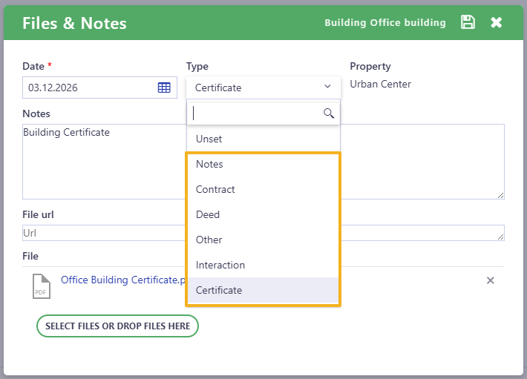
Task: Click the magnifier icon in dropdown search
Action: (x=329, y=113)
